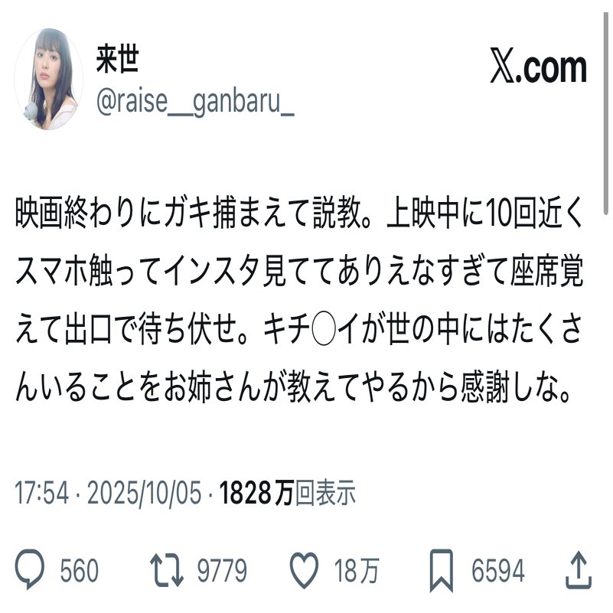Click the 回表示 views label
Image resolution: width=613 pixels, height=613 pixels.
[325, 492]
